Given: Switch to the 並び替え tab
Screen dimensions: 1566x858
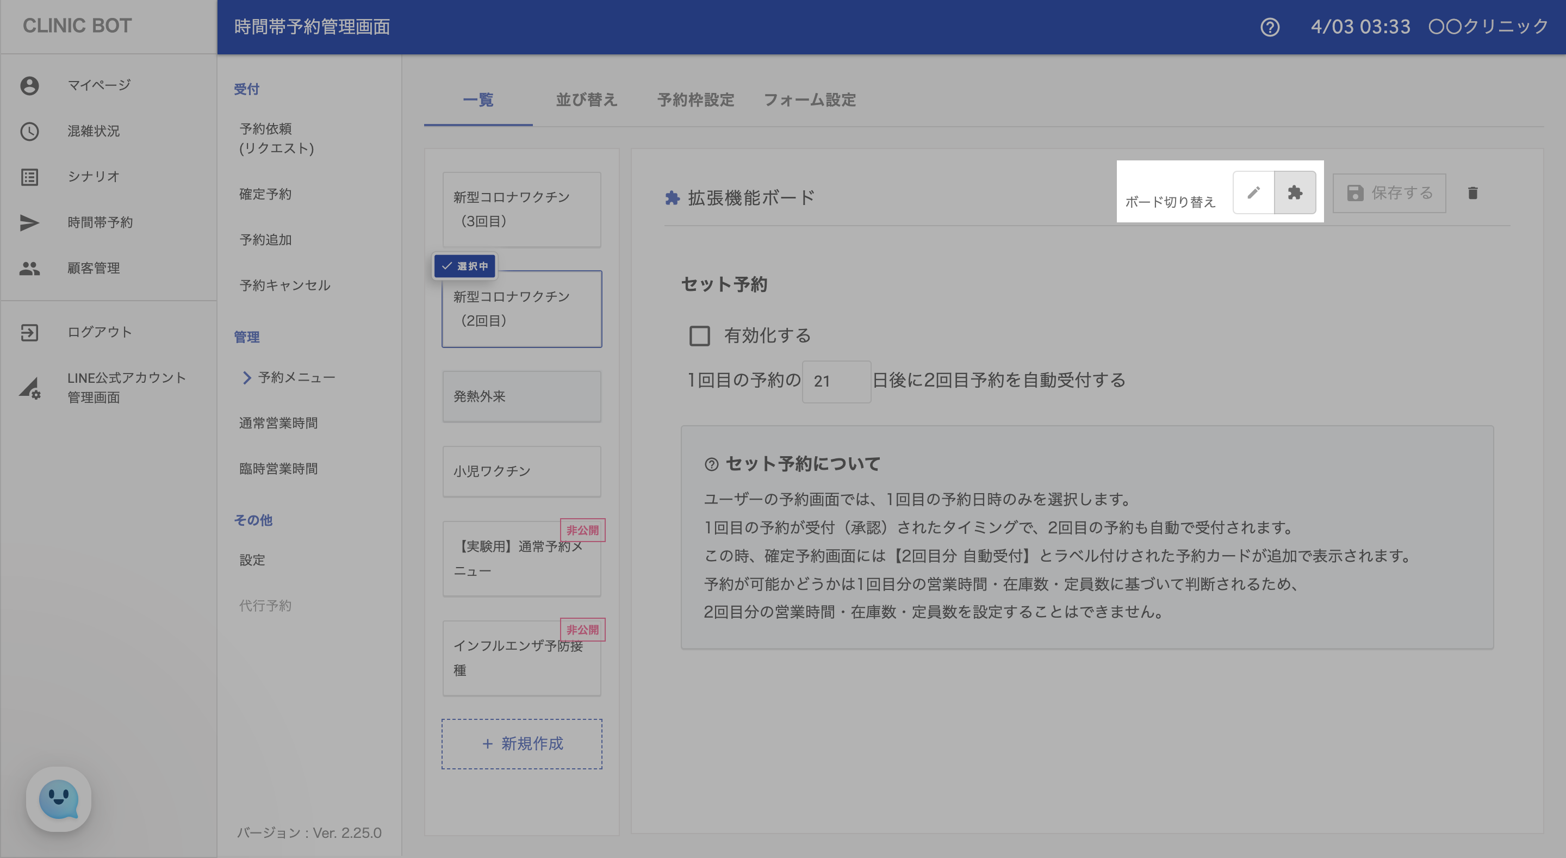Looking at the screenshot, I should click(586, 100).
